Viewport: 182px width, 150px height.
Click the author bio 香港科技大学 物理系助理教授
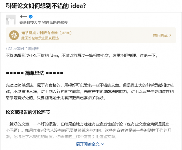[x=43, y=23]
